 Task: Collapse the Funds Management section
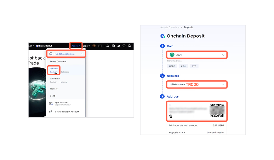pyautogui.click(x=82, y=54)
